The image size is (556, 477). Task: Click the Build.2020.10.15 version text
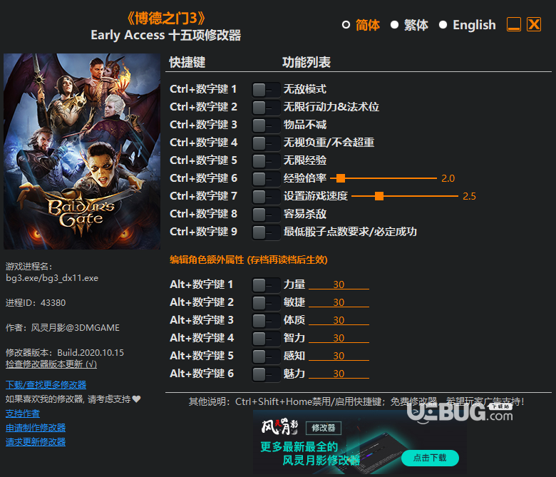pyautogui.click(x=91, y=353)
